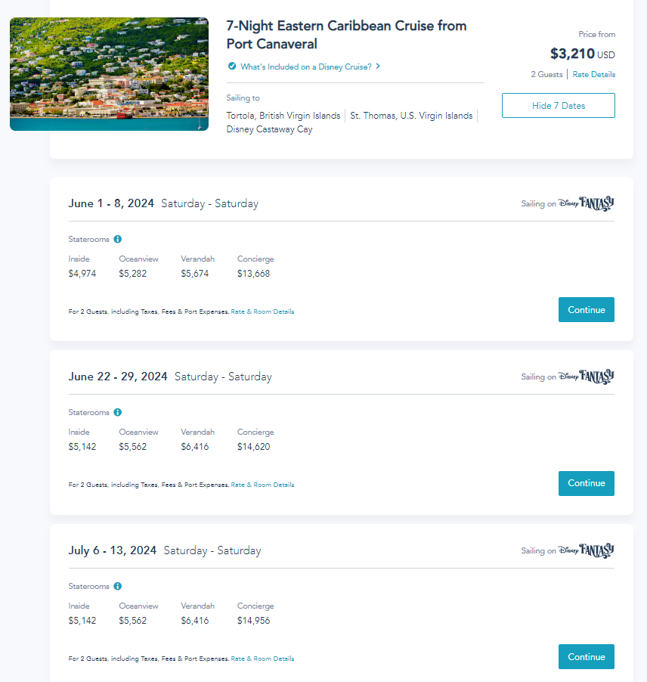Image resolution: width=647 pixels, height=682 pixels.
Task: Open Rate & Room Details for June 1 sailing
Action: (262, 312)
